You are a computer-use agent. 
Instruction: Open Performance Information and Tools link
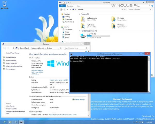(x=15, y=112)
